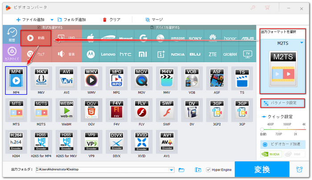Image resolution: width=312 pixels, height=180 pixels.
Task: Click the quick setting slider handle
Action: click(x=262, y=130)
